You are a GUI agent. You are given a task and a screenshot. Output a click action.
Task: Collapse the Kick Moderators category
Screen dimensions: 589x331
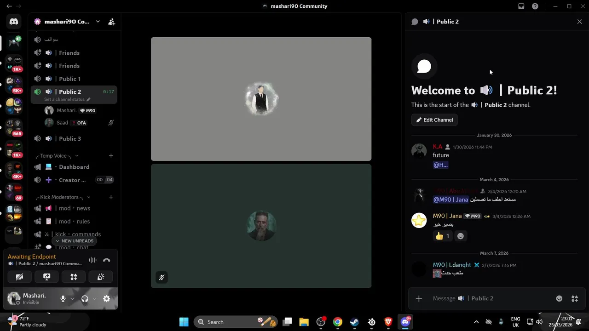click(x=62, y=197)
